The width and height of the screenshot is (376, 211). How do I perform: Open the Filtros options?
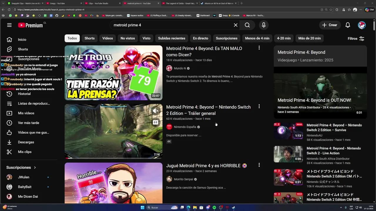coord(356,39)
